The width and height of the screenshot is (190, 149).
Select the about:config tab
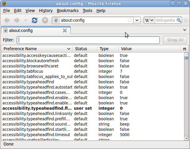(x=36, y=30)
